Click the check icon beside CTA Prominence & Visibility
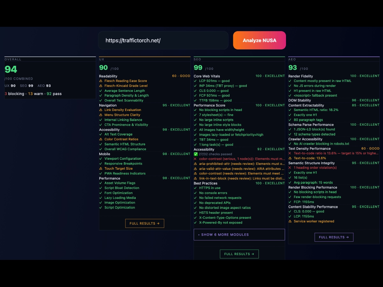The height and width of the screenshot is (287, 383). tap(101, 125)
